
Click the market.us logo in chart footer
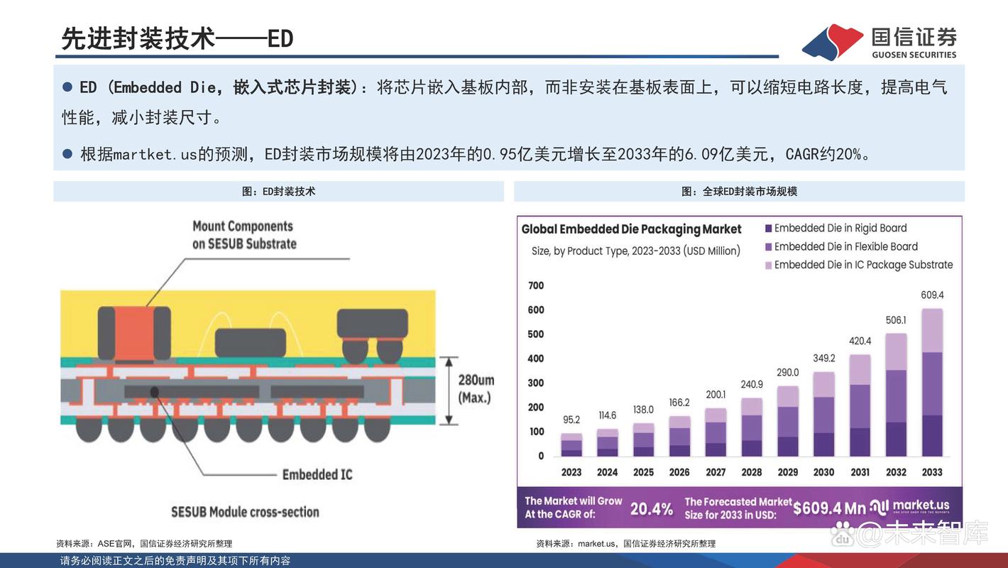(x=909, y=507)
